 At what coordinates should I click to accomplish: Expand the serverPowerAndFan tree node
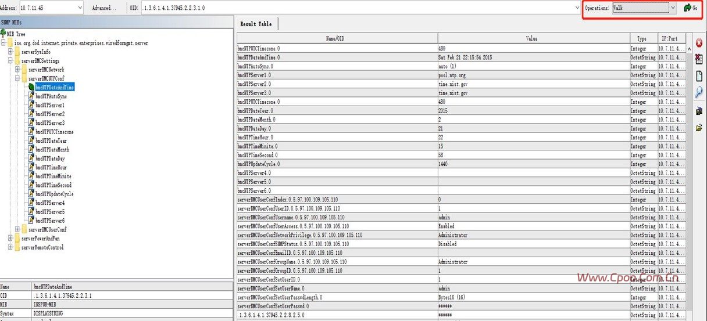tap(10, 238)
